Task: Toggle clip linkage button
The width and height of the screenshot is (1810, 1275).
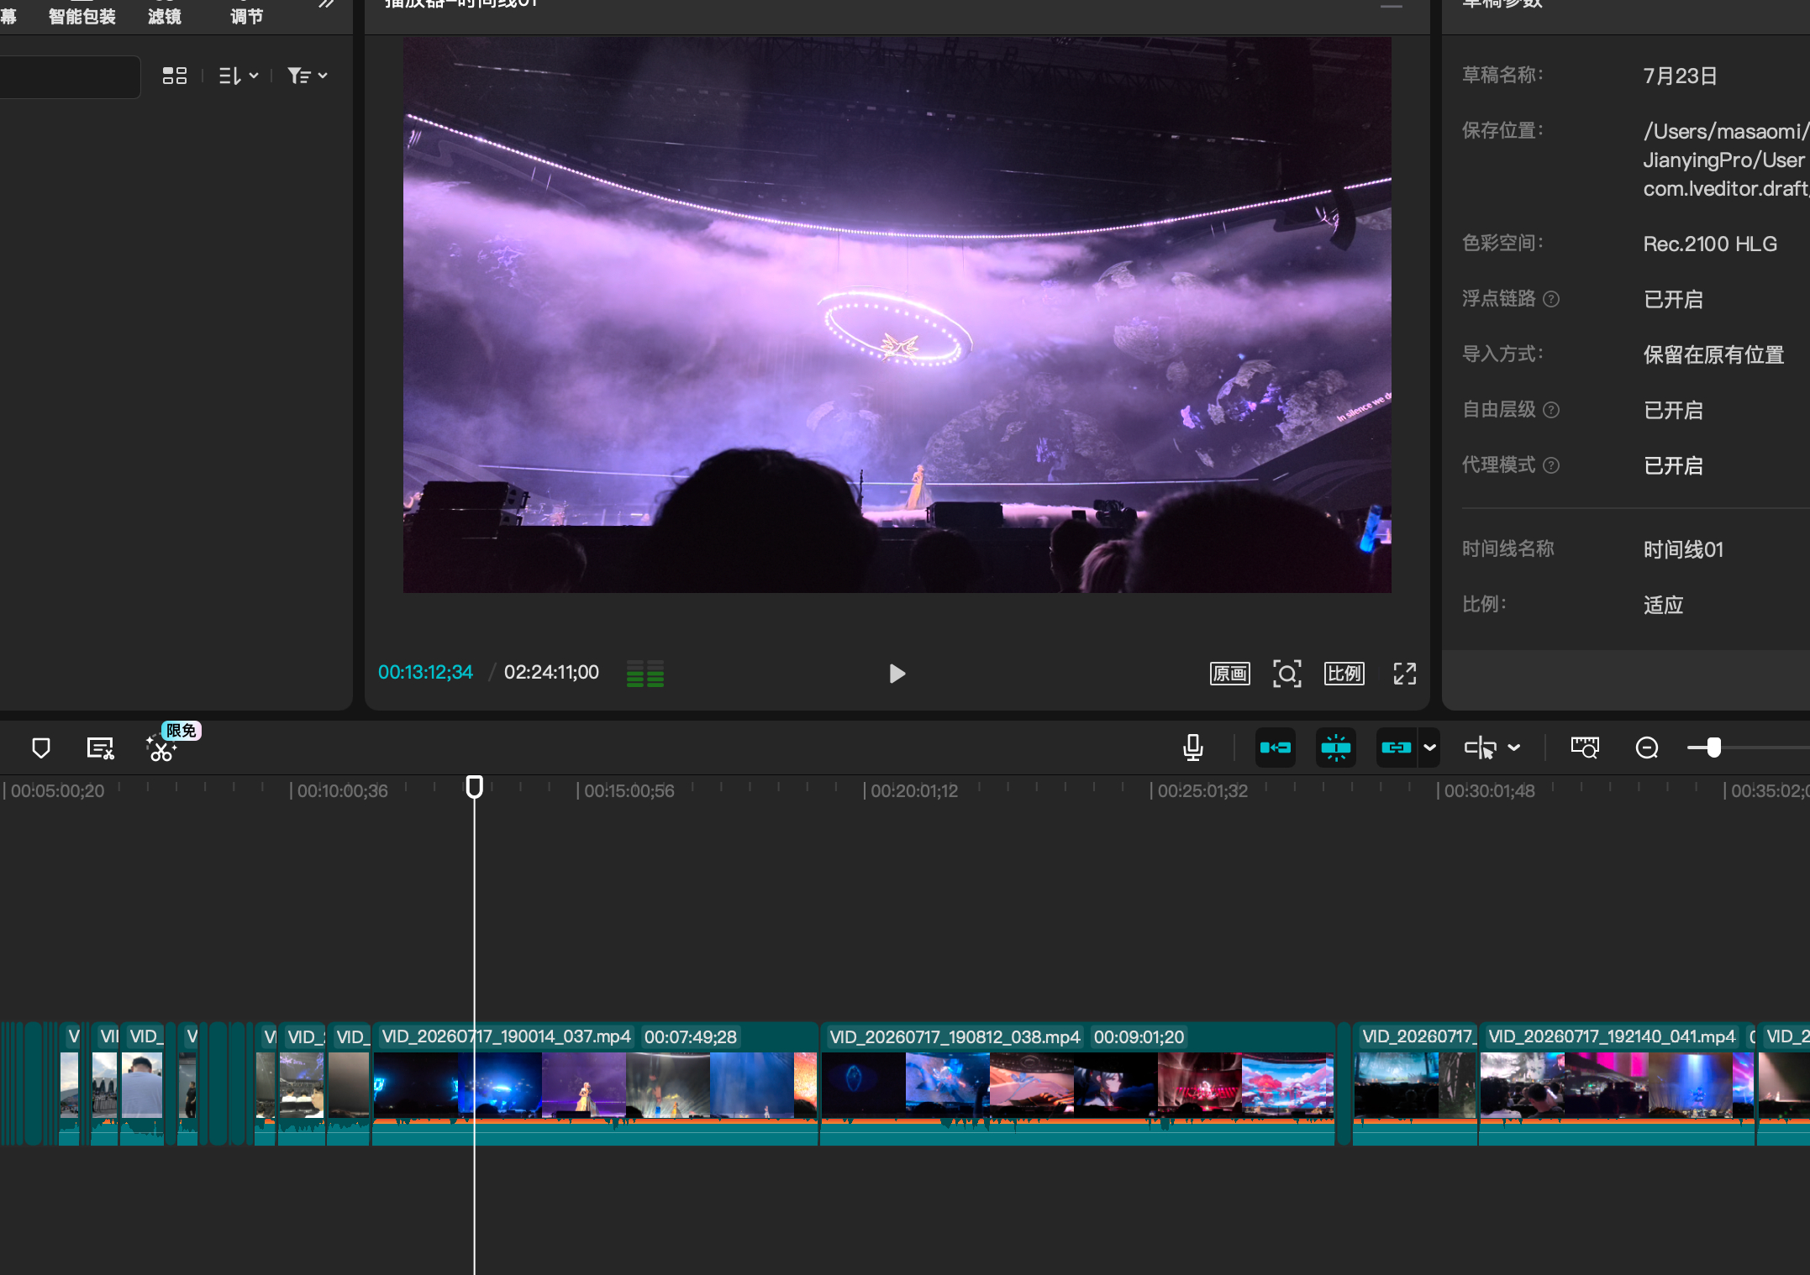Action: coord(1396,748)
